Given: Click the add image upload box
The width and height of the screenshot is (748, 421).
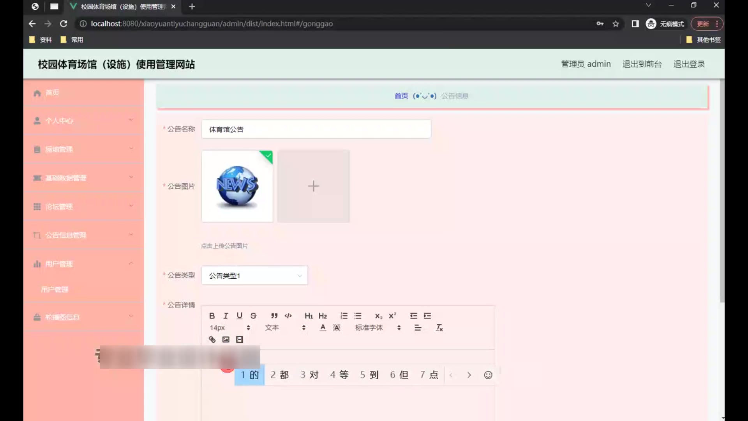Looking at the screenshot, I should 313,186.
